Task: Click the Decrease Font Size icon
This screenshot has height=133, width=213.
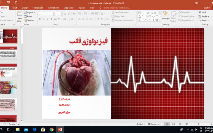Action: (69, 14)
